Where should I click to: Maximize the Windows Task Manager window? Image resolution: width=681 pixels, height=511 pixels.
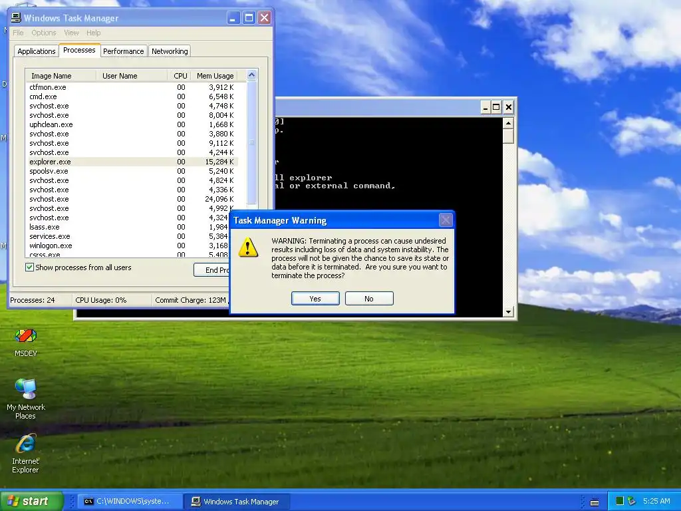pyautogui.click(x=249, y=18)
